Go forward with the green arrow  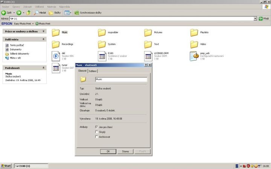19,13
